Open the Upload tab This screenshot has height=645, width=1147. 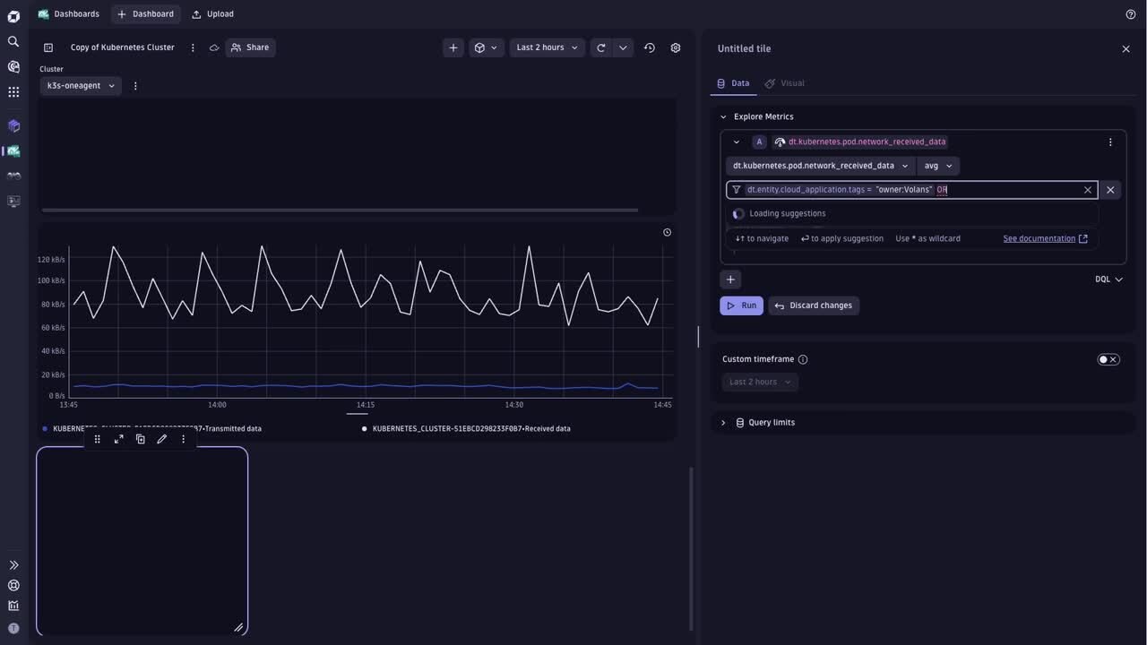tap(212, 14)
